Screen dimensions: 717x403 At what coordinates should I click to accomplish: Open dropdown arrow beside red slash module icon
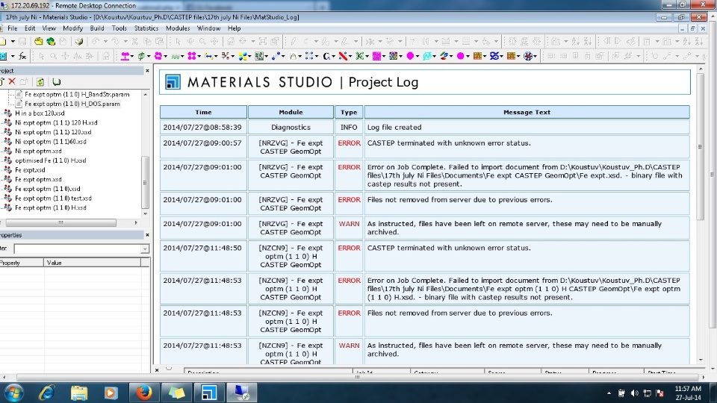[350, 56]
